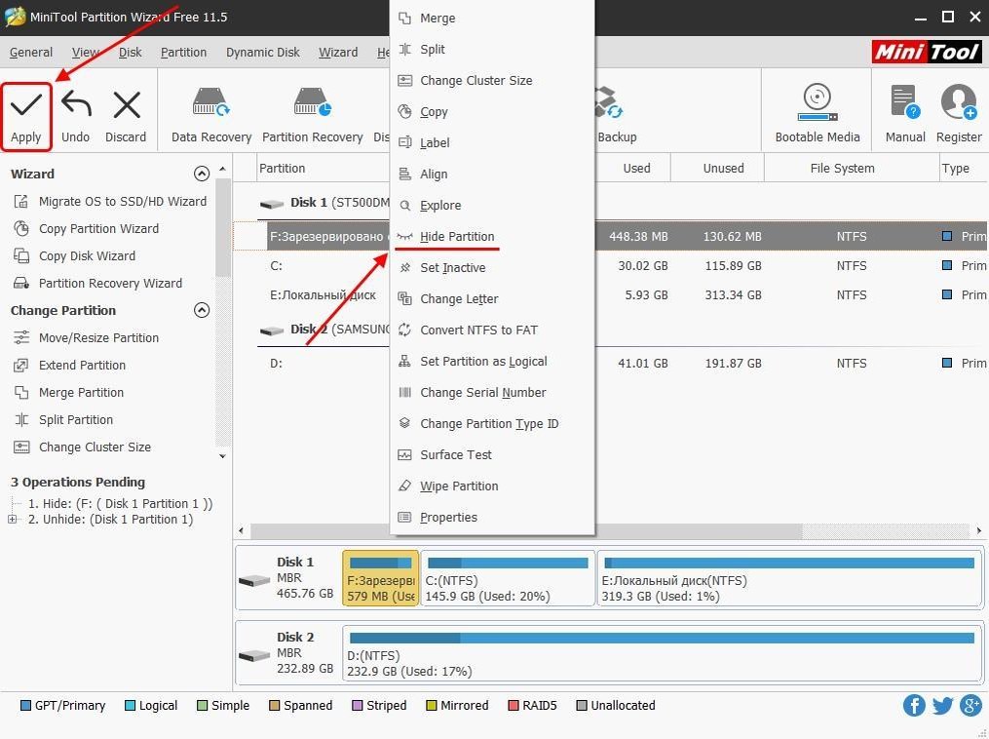Choose Change Cluster Size in context menu

492,80
